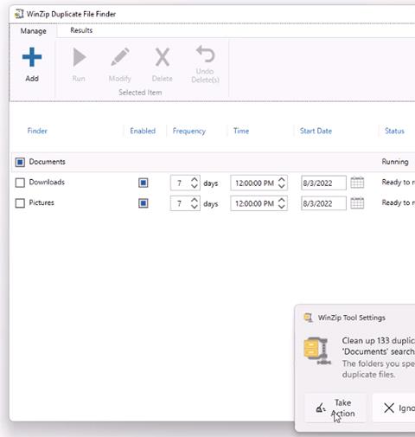
Task: Open calendar picker for Pictures row
Action: click(x=357, y=203)
